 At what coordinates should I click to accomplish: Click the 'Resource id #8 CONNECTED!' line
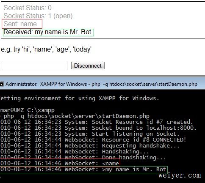point(93,140)
